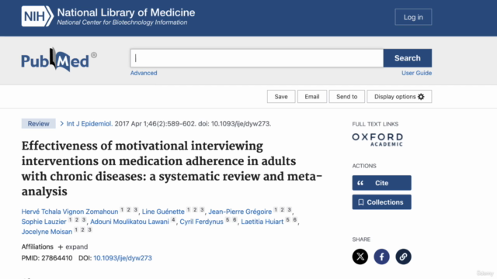The width and height of the screenshot is (497, 279).
Task: Copy permalink with the link icon
Action: 403,257
